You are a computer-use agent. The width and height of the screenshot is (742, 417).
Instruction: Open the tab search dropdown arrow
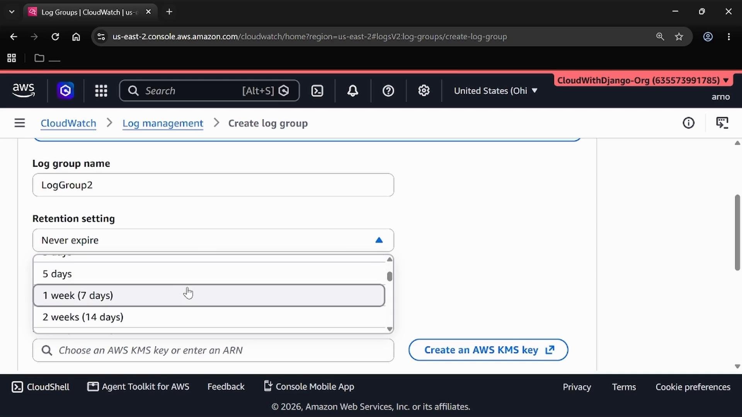12,12
